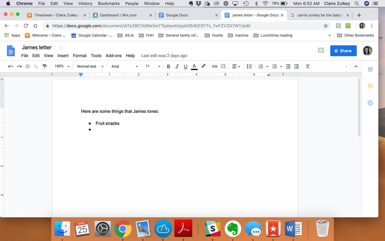Open the Arial font dropdown

click(124, 67)
